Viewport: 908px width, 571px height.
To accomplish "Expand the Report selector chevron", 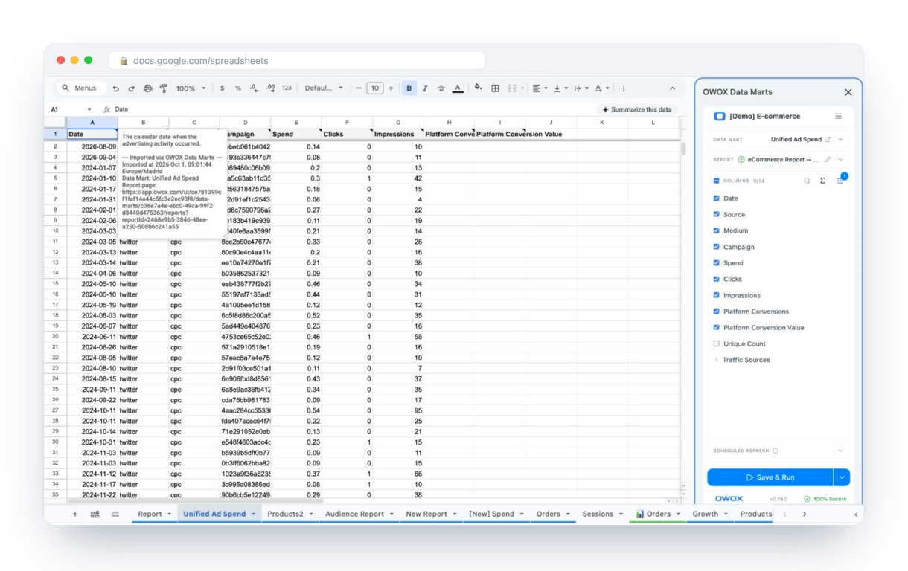I will pyautogui.click(x=840, y=160).
